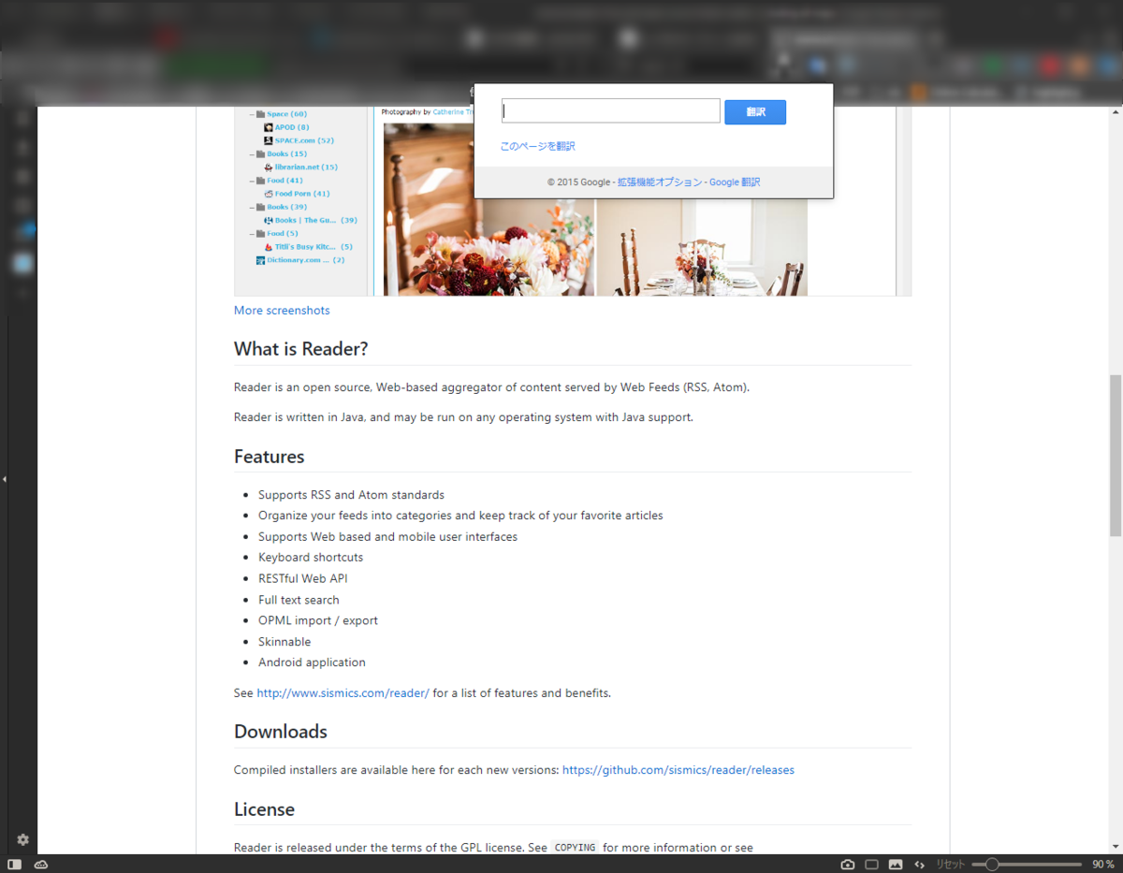Open the browser settings gear icon
This screenshot has width=1123, height=873.
pos(22,840)
